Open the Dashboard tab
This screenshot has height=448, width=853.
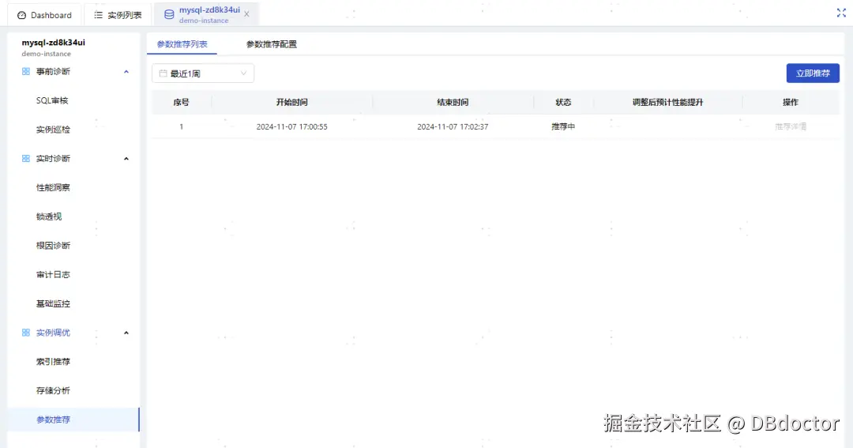click(x=44, y=15)
